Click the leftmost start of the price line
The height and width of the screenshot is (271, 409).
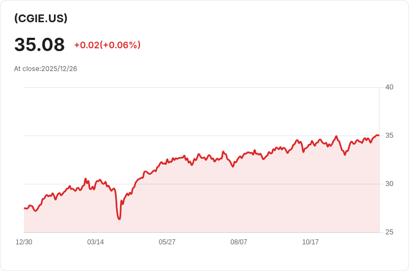(x=24, y=208)
